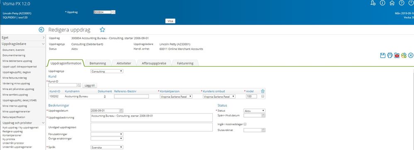The height and width of the screenshot is (150, 414).
Task: Click the trash icon in customer table
Action: pyautogui.click(x=263, y=91)
